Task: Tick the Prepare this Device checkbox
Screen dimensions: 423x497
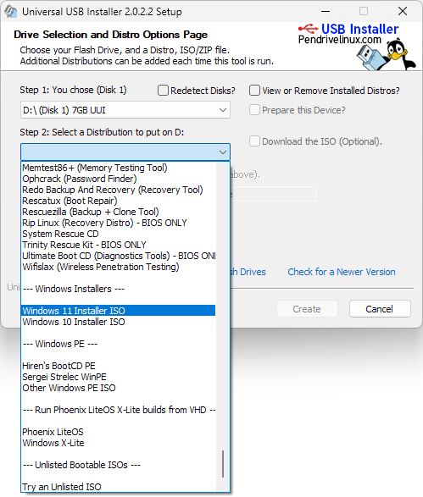Action: tap(254, 110)
